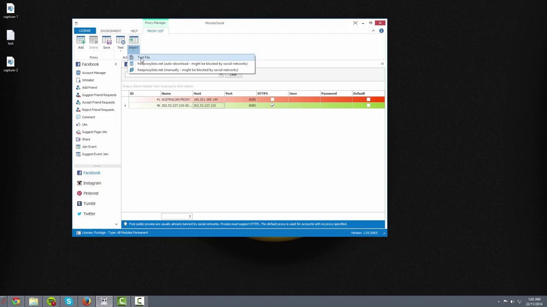Toggle HTTPS checkbox for AUSTRALIAN PROXY row
The height and width of the screenshot is (307, 547).
pyautogui.click(x=272, y=99)
